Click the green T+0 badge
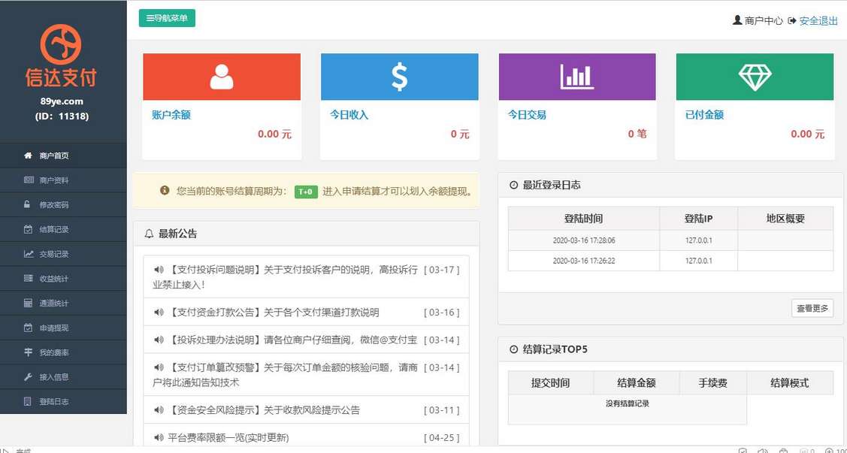Screen dimensions: 847x453 coord(307,191)
